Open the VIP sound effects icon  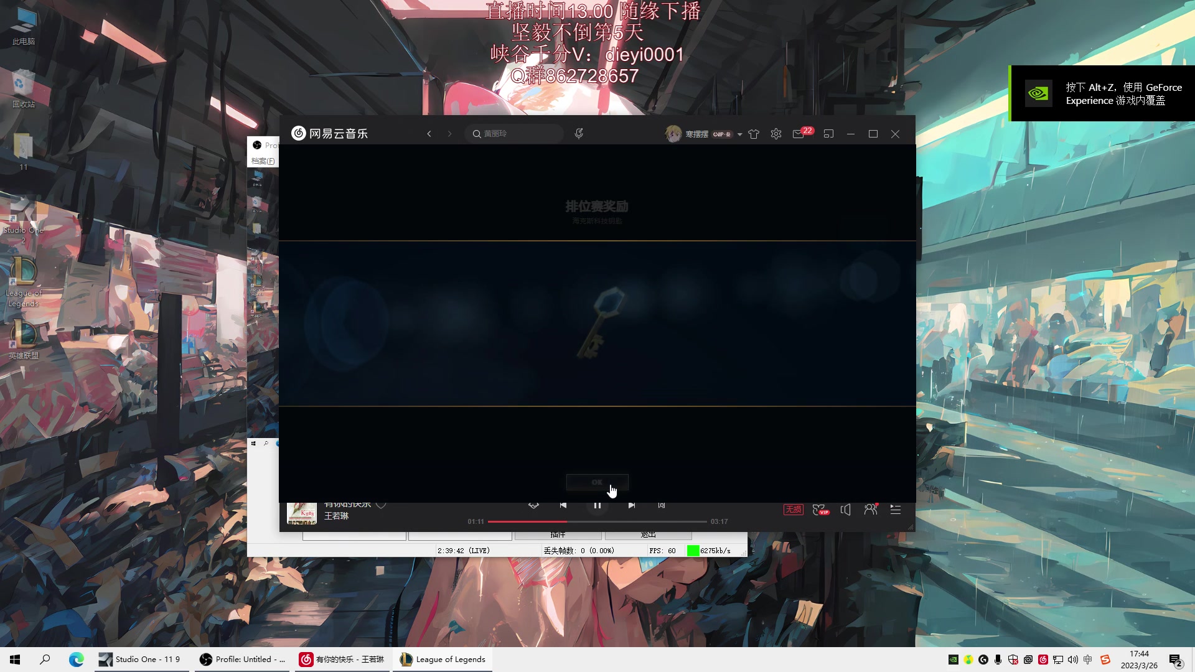(x=820, y=510)
